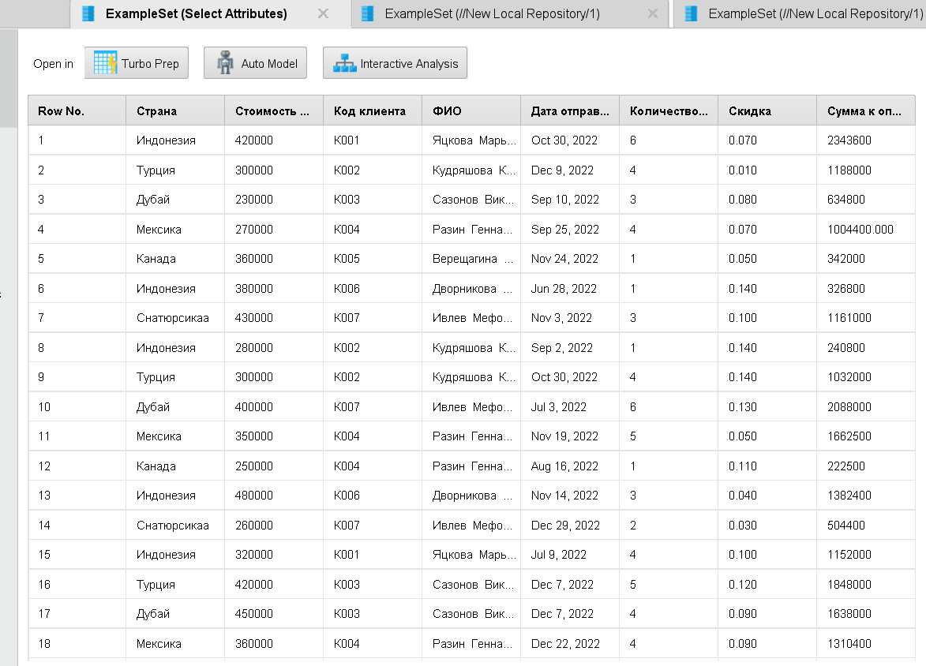926x666 pixels.
Task: Sort by the Код клиента column header
Action: 373,111
